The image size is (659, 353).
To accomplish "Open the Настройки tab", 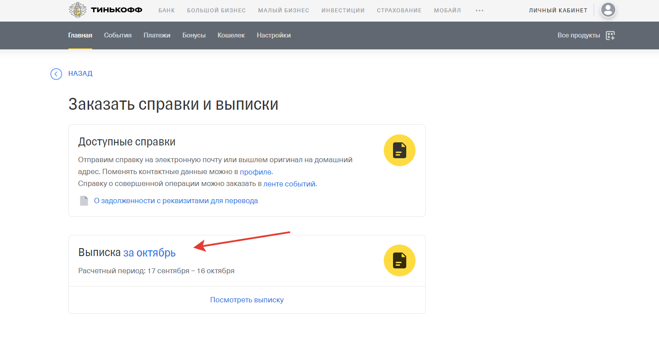I will click(x=273, y=35).
